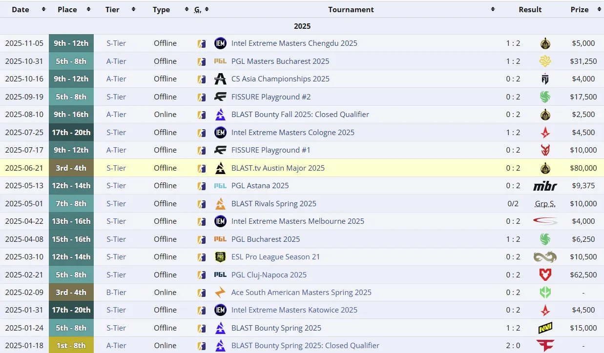Click the 1st - 8th place cell
This screenshot has width=604, height=353.
pyautogui.click(x=71, y=346)
